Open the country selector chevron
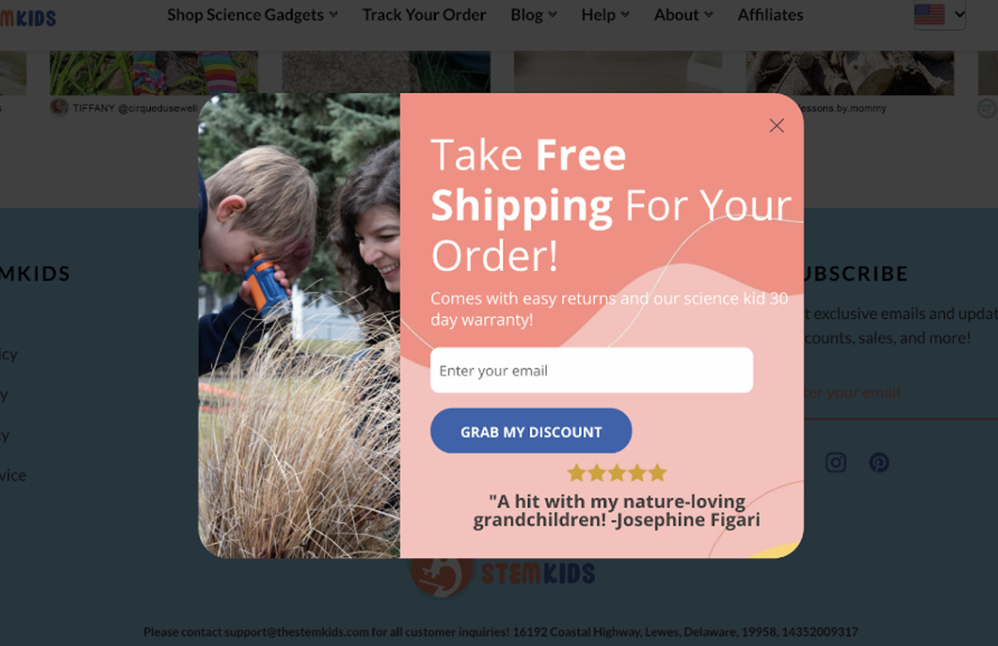 pos(959,14)
